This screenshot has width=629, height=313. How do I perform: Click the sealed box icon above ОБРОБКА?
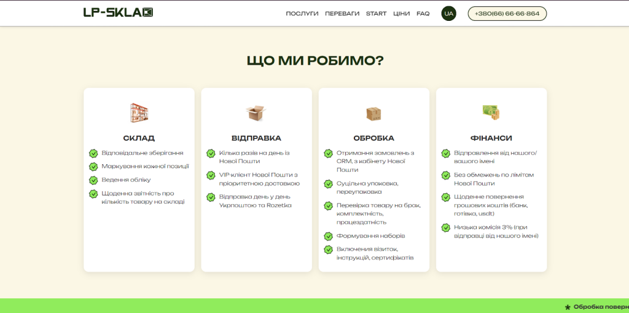click(x=373, y=113)
